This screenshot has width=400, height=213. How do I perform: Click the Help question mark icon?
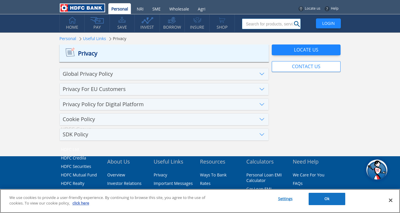point(327,9)
